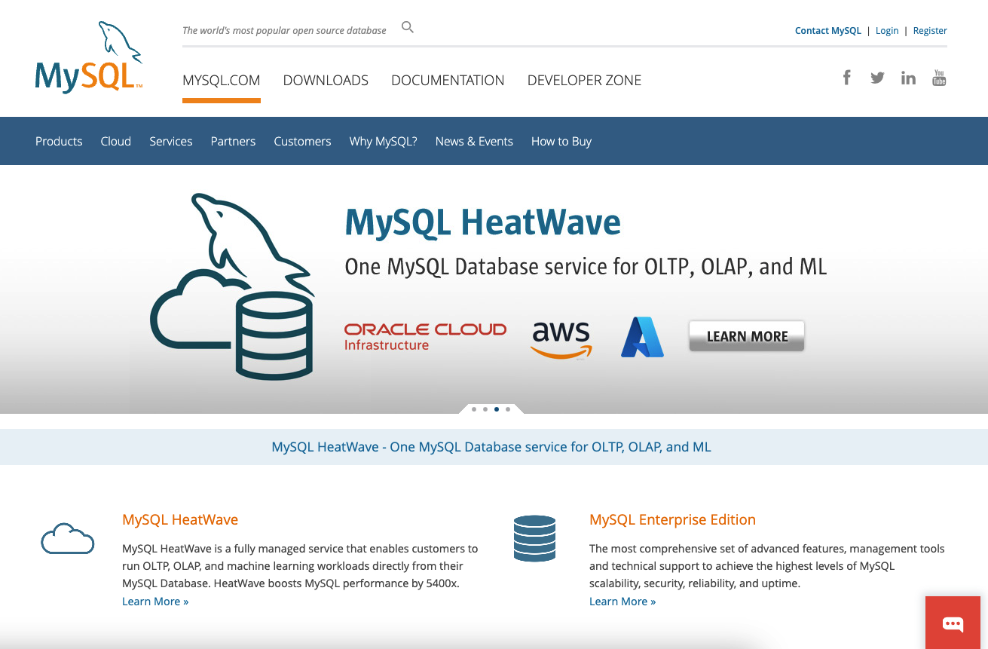Open the DEVELOPER ZONE tab

[x=584, y=81]
